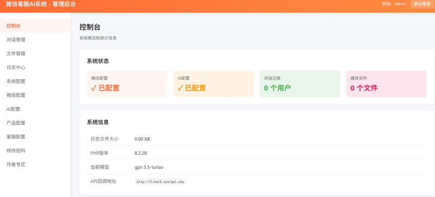Click the 微信配置 status card
The width and height of the screenshot is (435, 197).
[127, 84]
